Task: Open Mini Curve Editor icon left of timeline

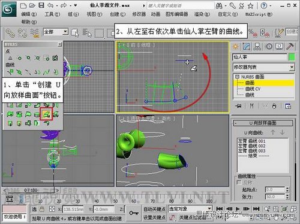Action: click(x=10, y=199)
